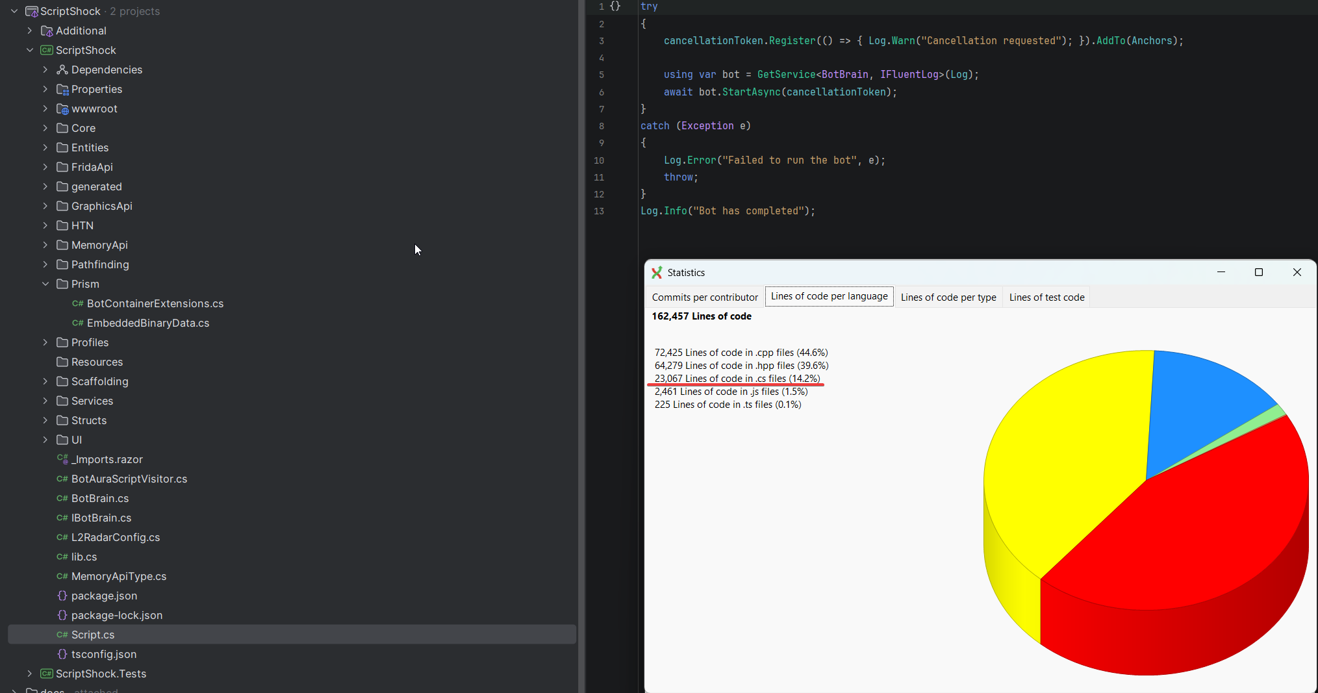Open the underlined .cs files statistics line
Image resolution: width=1318 pixels, height=693 pixels.
pyautogui.click(x=737, y=379)
